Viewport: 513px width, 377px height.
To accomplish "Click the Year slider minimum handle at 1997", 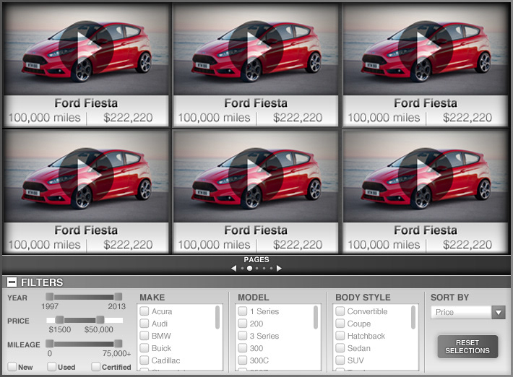I will [x=50, y=297].
